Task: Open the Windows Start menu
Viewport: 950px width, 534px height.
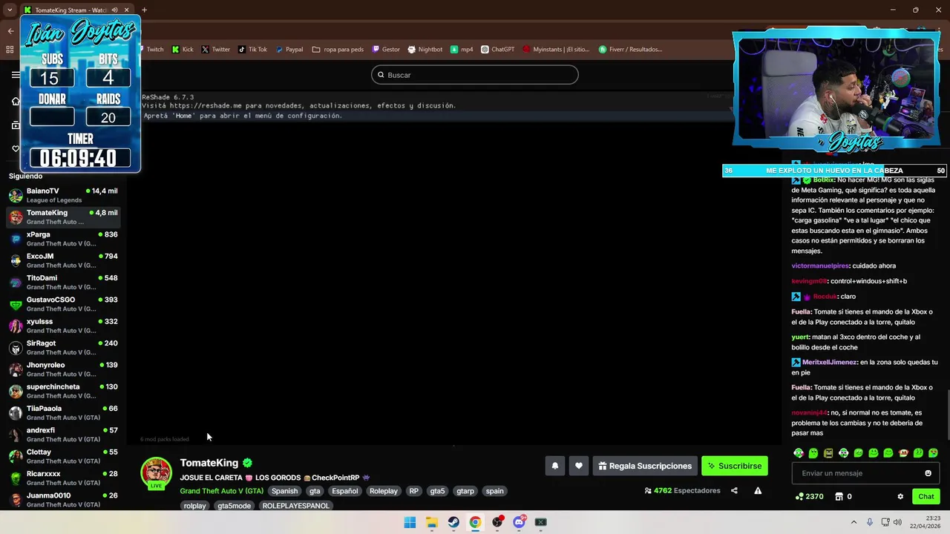Action: click(x=410, y=522)
